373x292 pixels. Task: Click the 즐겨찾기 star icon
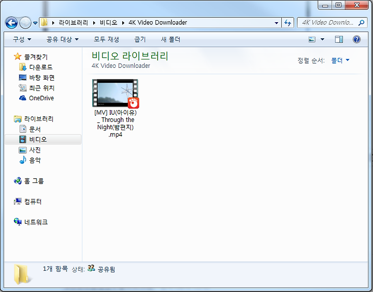tap(18, 56)
